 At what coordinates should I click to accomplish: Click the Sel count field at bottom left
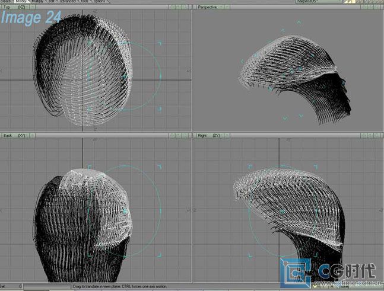(x=13, y=286)
